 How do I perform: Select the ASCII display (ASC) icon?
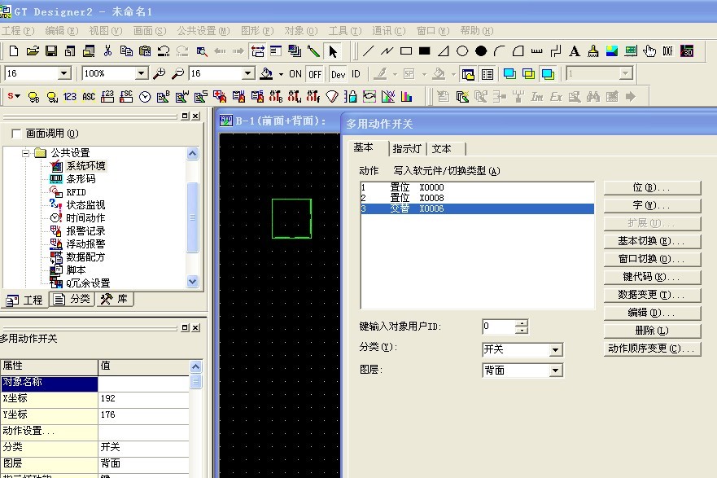pos(89,96)
